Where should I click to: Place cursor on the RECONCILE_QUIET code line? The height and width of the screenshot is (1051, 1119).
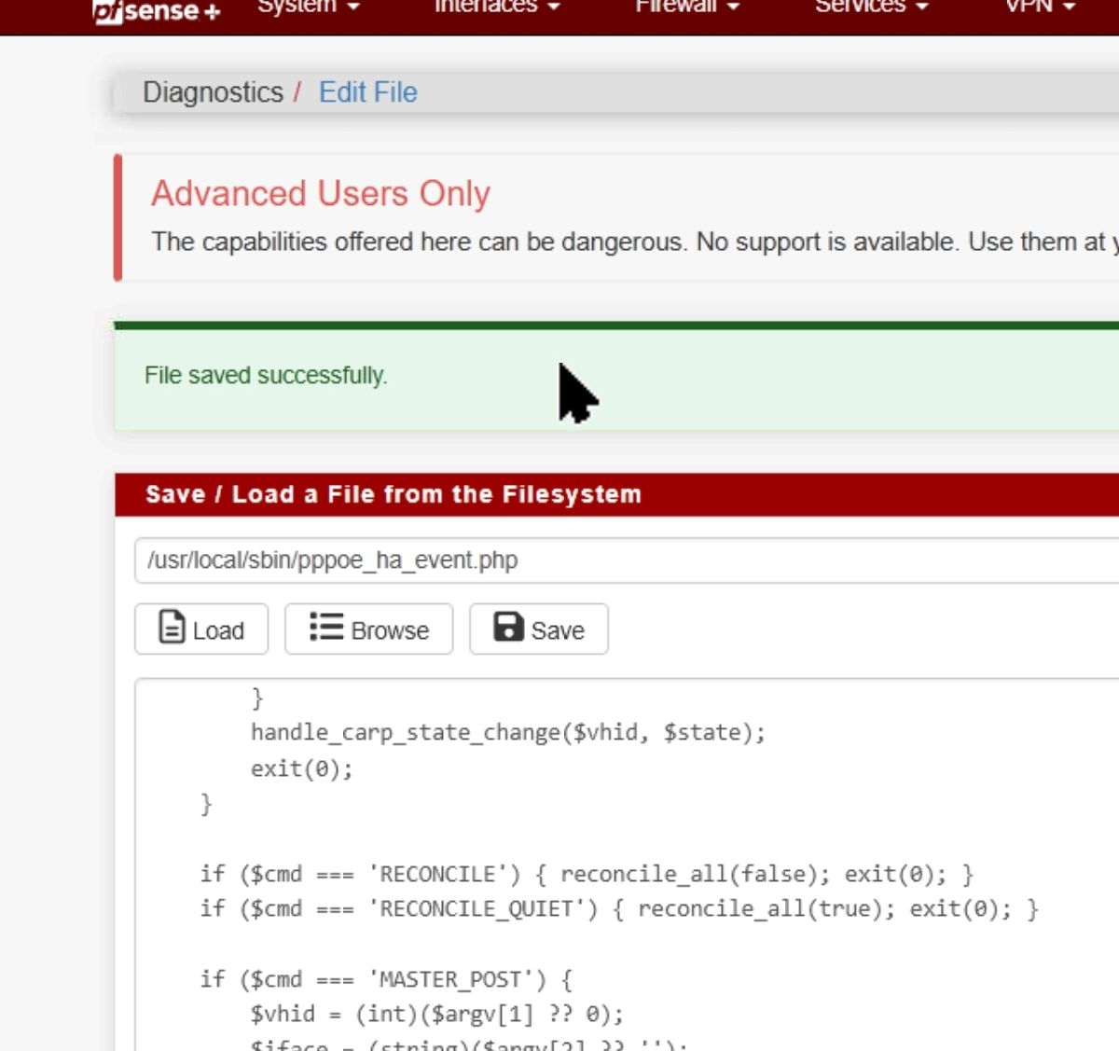pos(617,909)
